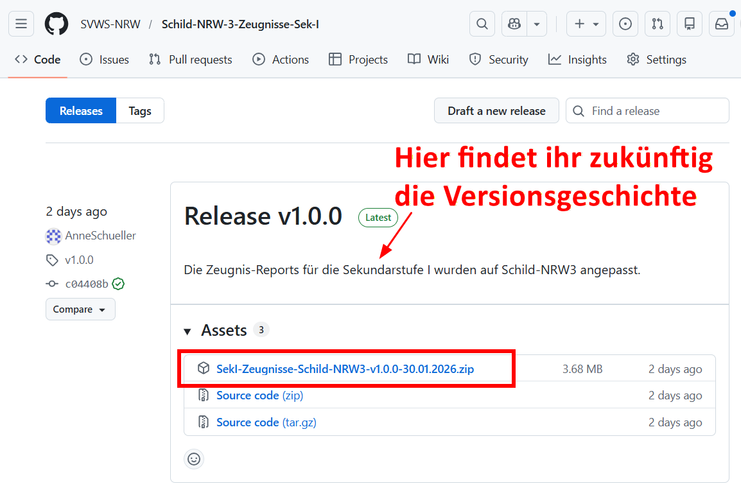Open GitHub Copilot chat icon
This screenshot has height=495, width=741.
513,24
